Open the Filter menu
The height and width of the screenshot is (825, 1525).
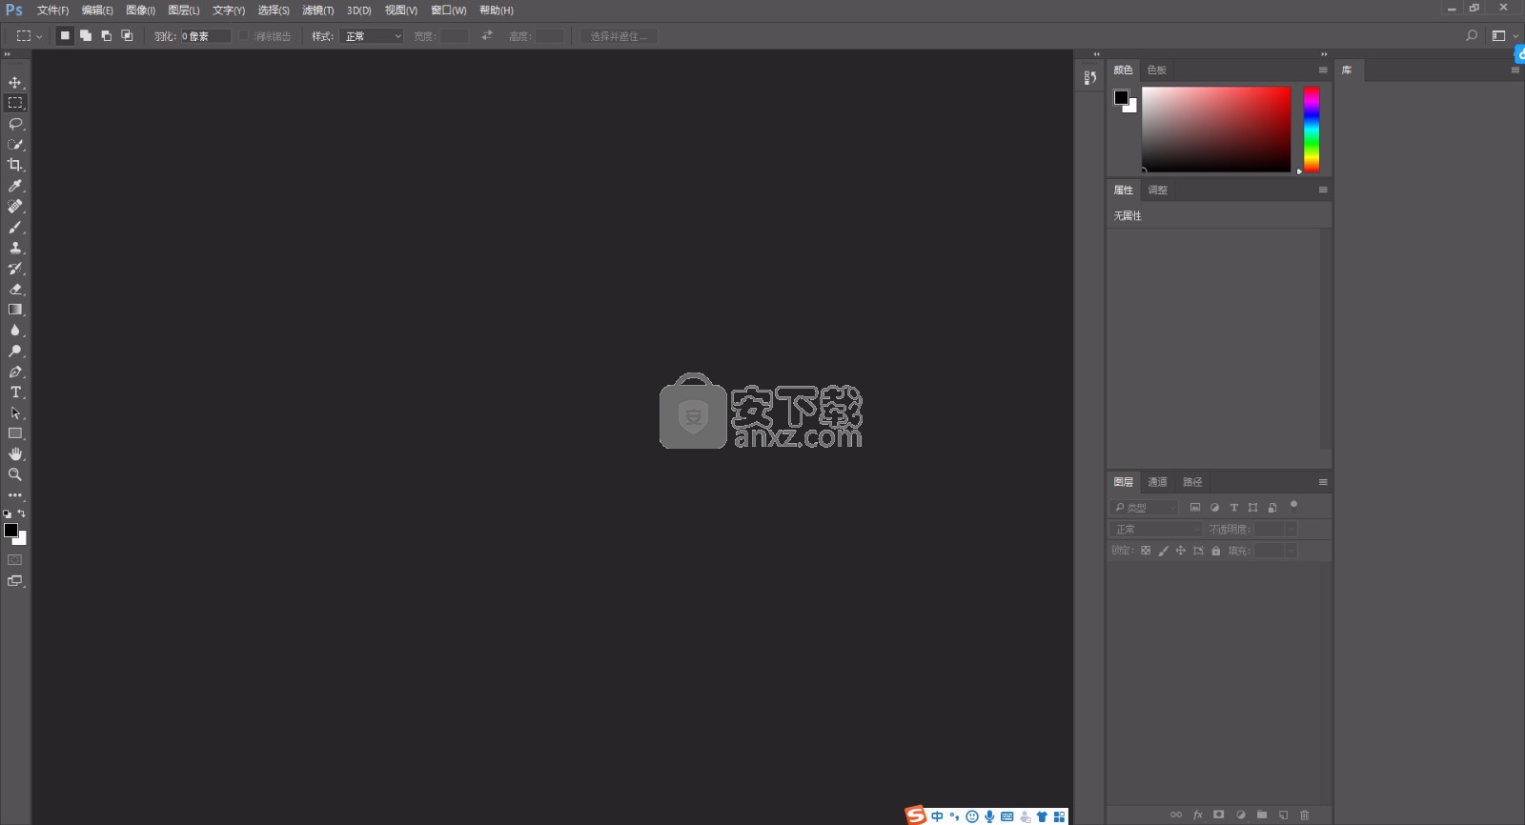point(317,10)
